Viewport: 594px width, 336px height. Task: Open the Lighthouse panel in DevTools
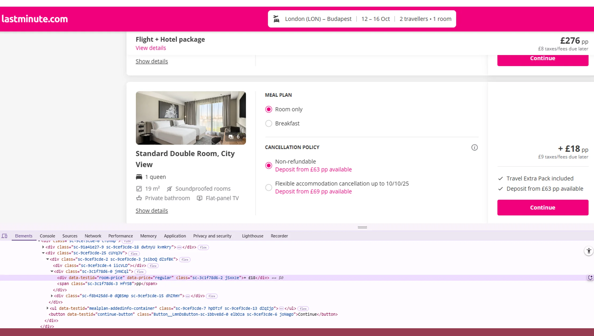coord(252,236)
